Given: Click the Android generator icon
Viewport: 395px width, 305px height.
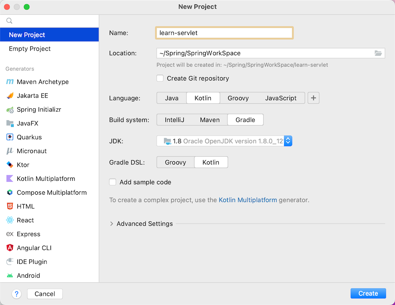Looking at the screenshot, I should pyautogui.click(x=10, y=275).
